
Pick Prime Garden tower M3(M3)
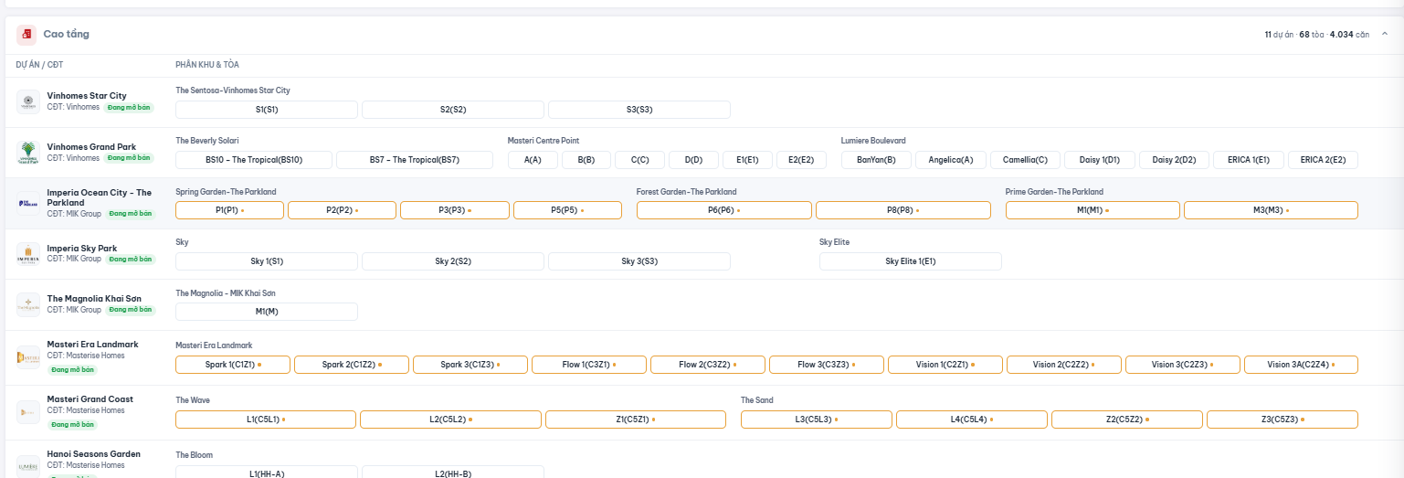pos(1272,210)
